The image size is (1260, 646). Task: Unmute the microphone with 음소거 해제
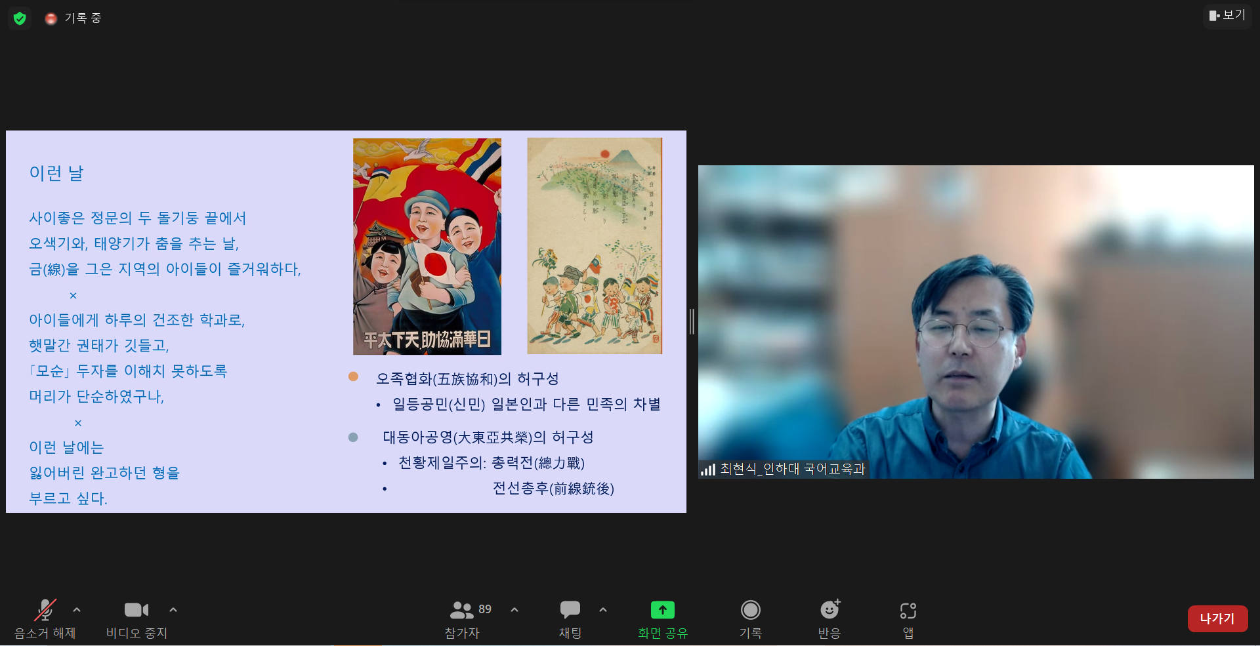pos(45,618)
